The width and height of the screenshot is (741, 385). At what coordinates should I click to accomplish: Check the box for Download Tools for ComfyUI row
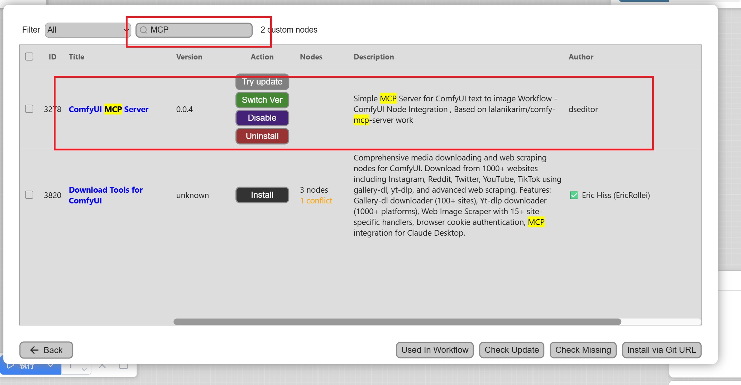click(x=29, y=195)
